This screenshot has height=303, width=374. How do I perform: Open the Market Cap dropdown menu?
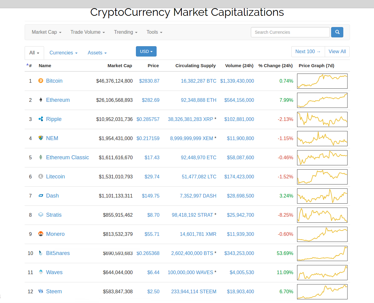[x=47, y=32]
